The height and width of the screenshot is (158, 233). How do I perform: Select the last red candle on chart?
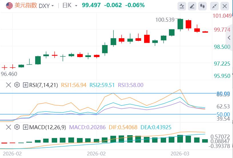[205, 32]
